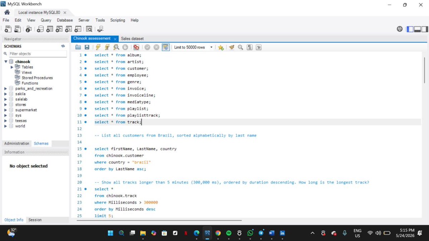Select the Object Info tab
Screen dimensions: 429x241
(x=14, y=220)
